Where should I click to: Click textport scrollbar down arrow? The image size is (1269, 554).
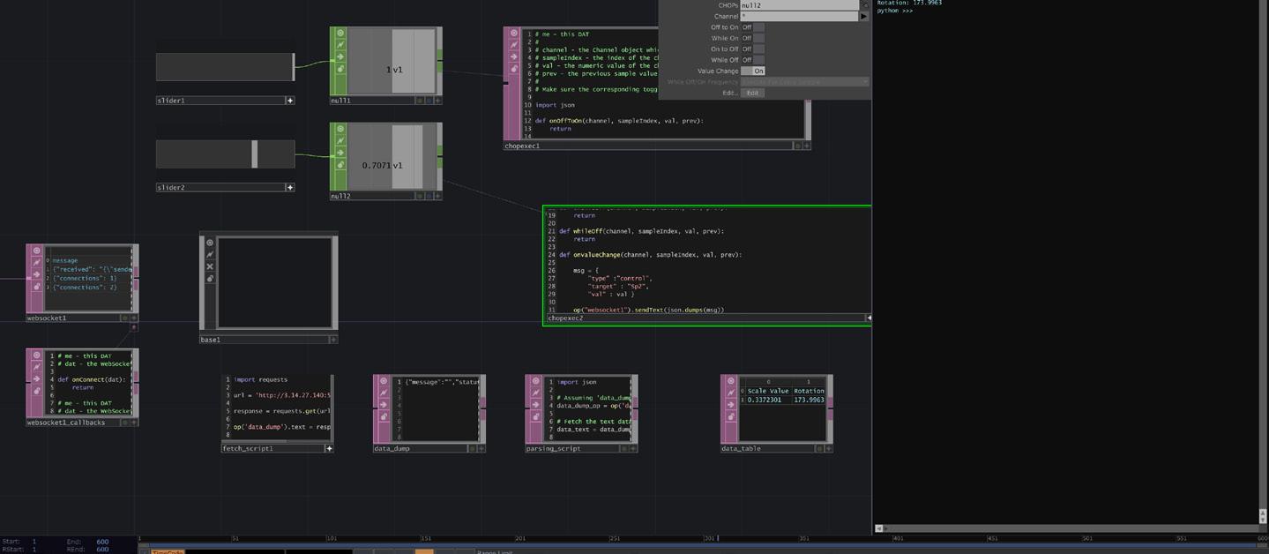point(1262,519)
